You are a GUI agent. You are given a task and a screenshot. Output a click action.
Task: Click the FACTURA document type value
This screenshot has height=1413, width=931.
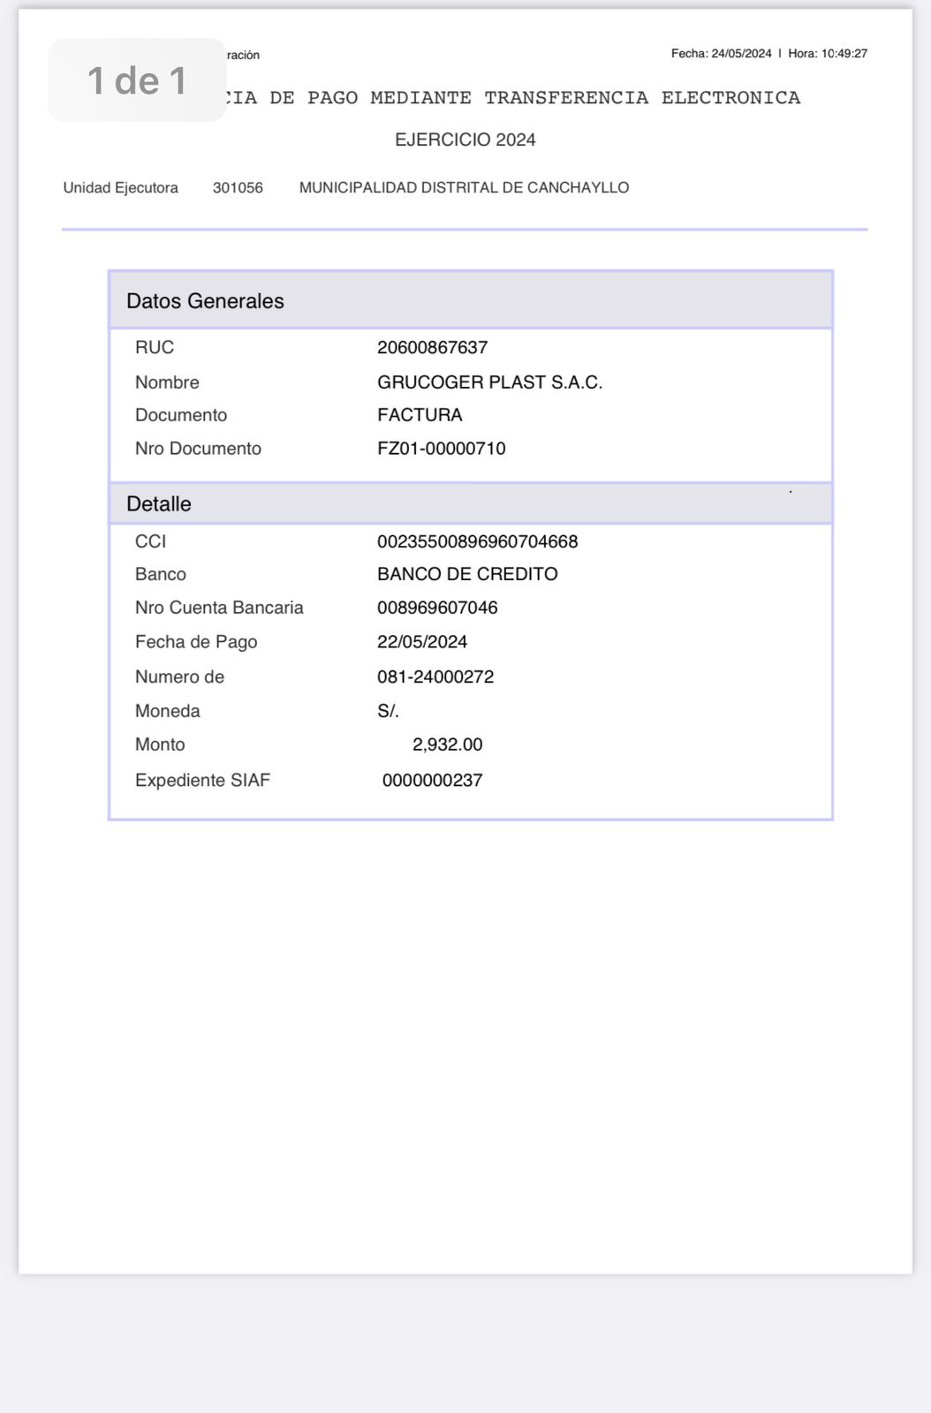420,415
